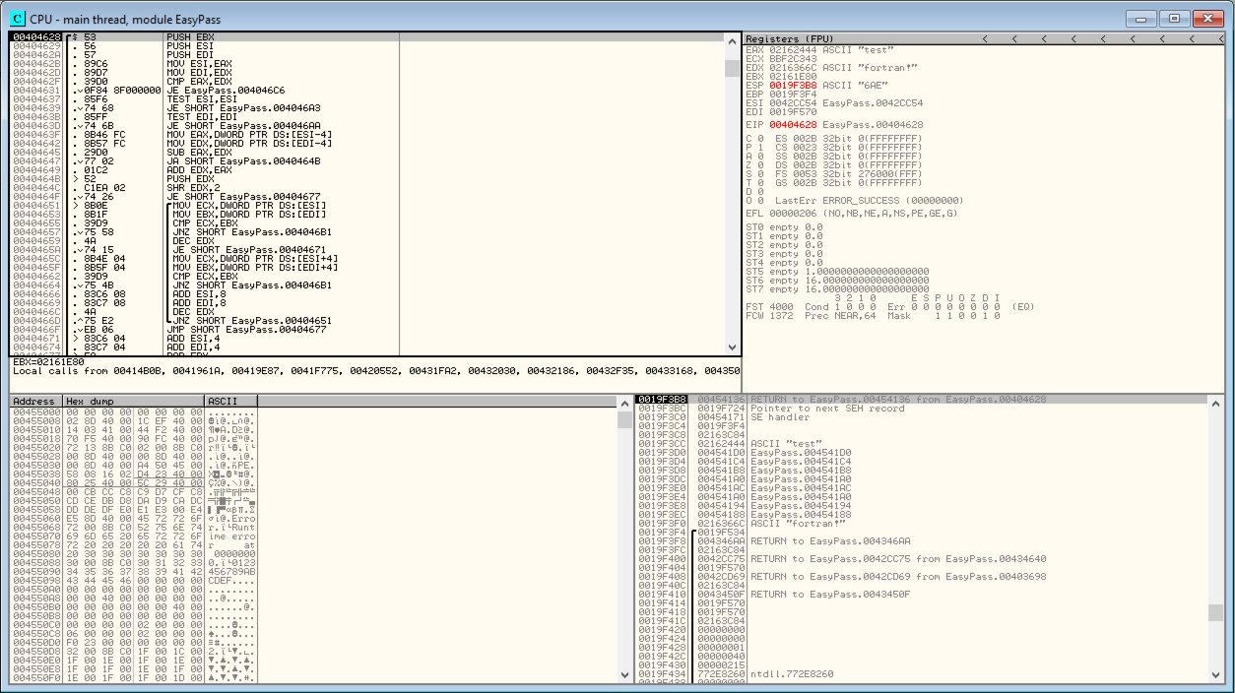Click the ST5 FPU register row
1235x693 pixels.
point(837,271)
